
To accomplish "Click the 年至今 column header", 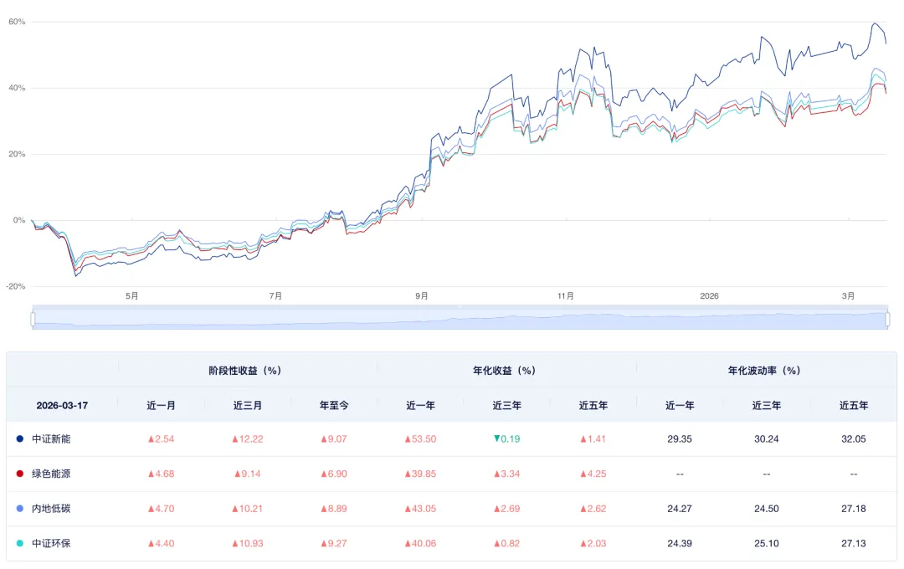I will [x=334, y=405].
